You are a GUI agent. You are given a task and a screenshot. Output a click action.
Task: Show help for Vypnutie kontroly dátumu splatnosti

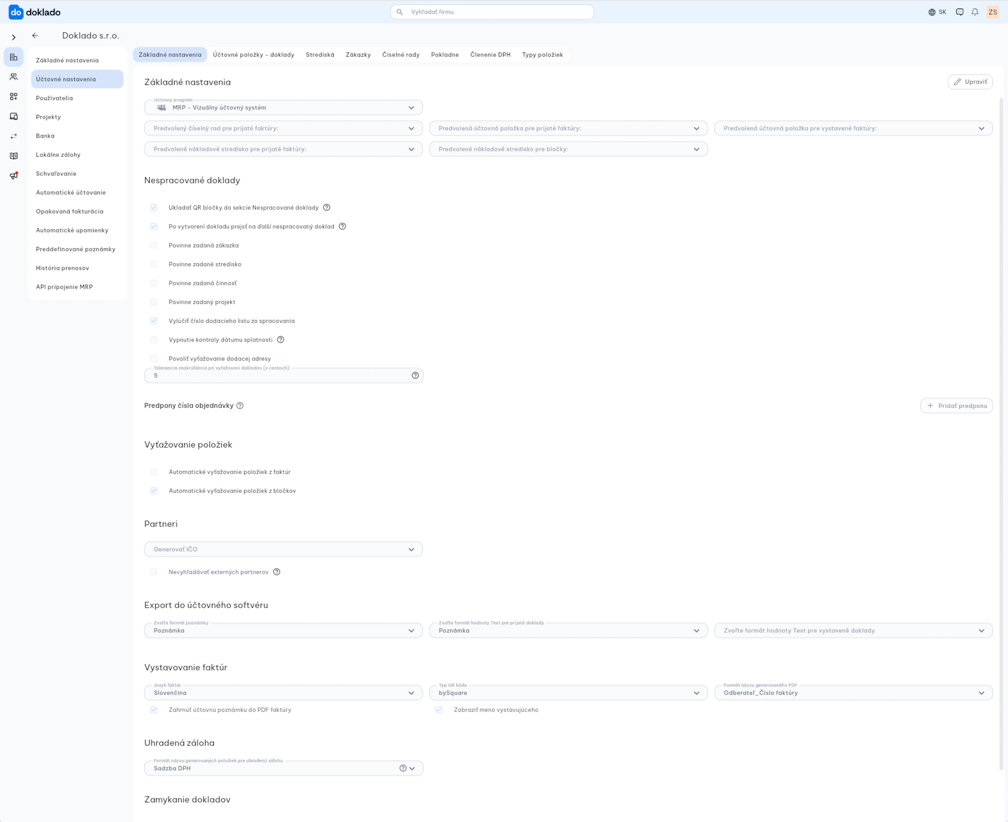tap(281, 339)
